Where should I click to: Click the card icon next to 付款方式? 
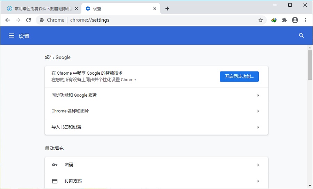click(x=55, y=181)
